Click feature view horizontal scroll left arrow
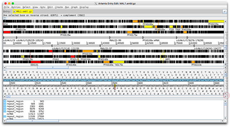 [x=5, y=67]
